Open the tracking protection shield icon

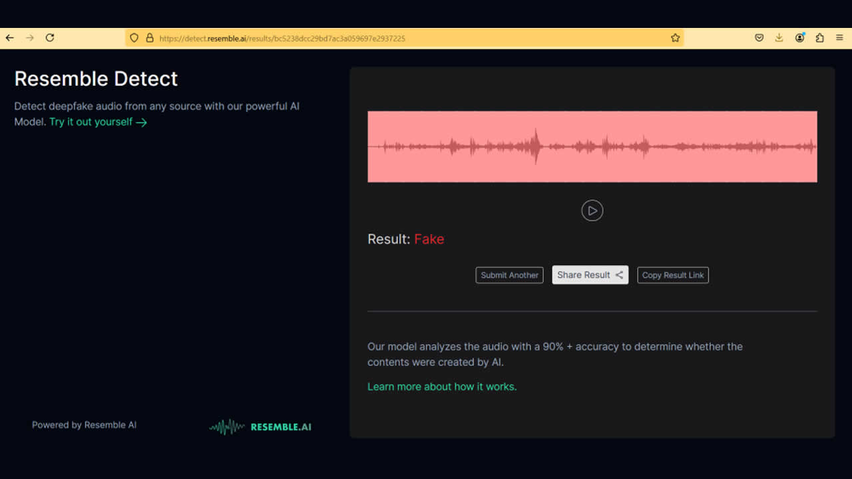[134, 38]
